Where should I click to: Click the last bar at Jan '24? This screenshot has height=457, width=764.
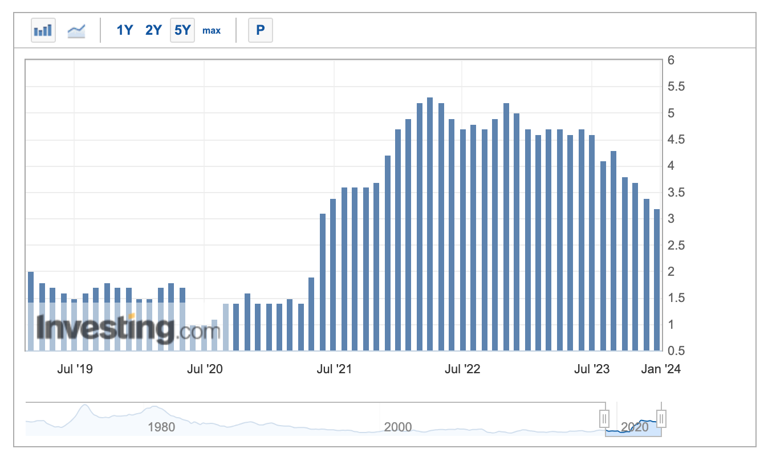657,280
